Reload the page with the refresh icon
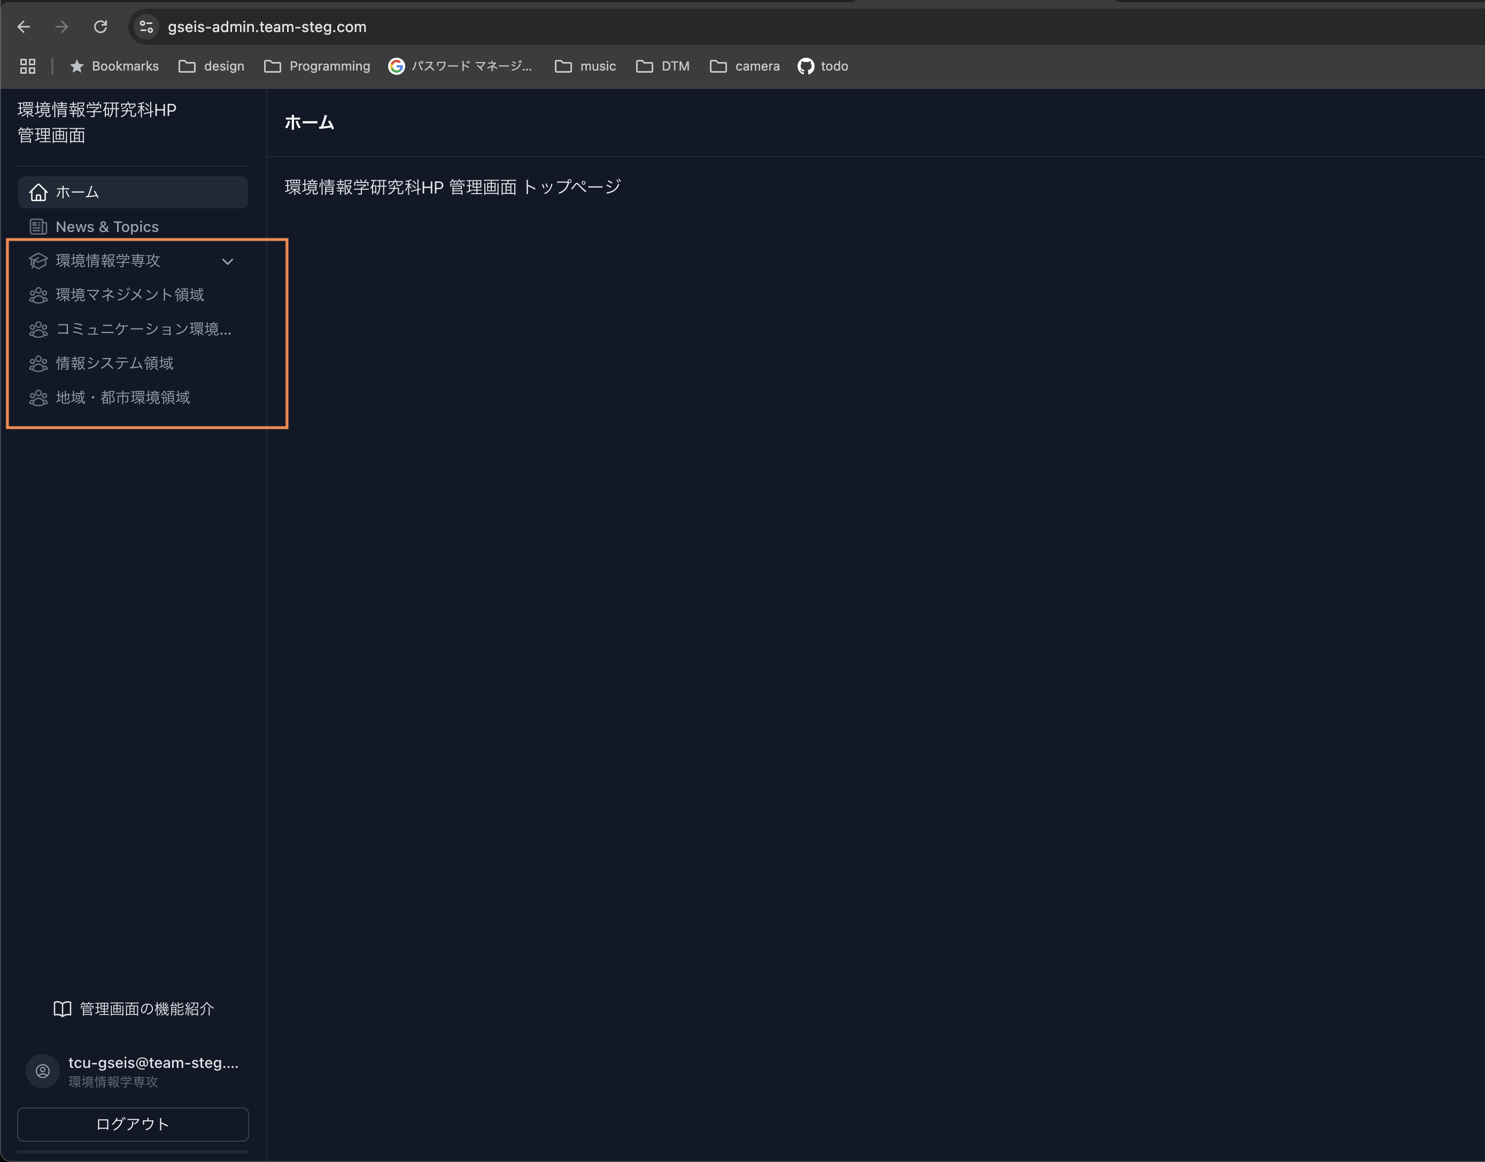Image resolution: width=1485 pixels, height=1162 pixels. coord(100,27)
